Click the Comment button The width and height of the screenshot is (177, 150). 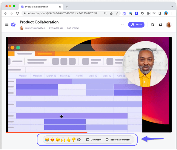[x=94, y=140]
